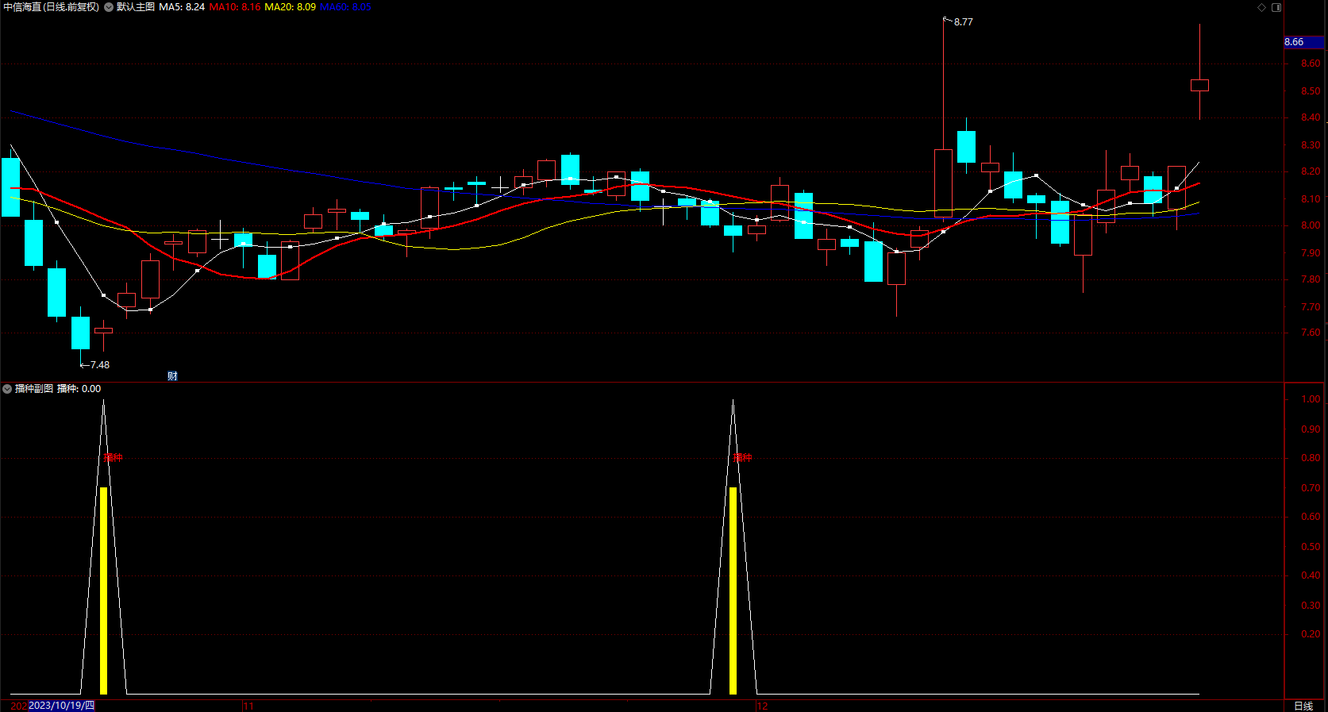This screenshot has width=1328, height=712.
Task: Click the 8.77 high price annotation
Action: point(963,22)
